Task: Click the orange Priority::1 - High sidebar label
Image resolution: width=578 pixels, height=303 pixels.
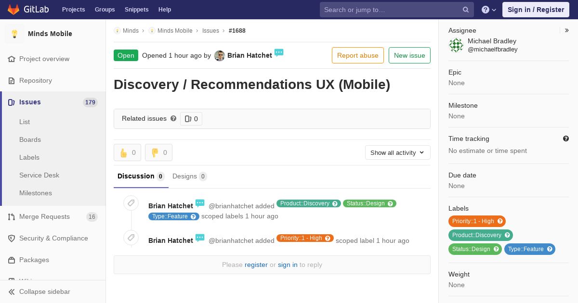Action: 477,221
